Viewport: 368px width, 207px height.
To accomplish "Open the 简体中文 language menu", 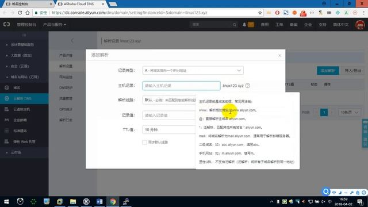I will [x=341, y=24].
